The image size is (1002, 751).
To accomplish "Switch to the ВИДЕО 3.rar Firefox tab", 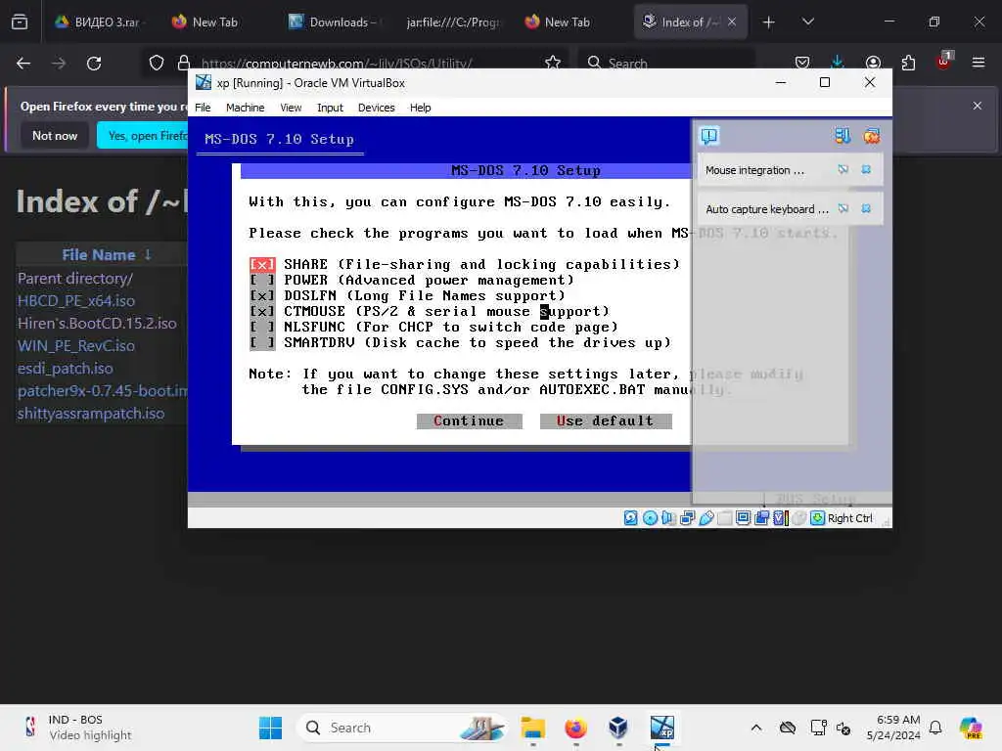I will coord(99,22).
